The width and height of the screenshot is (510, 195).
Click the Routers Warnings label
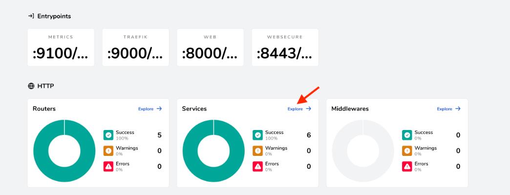[127, 148]
